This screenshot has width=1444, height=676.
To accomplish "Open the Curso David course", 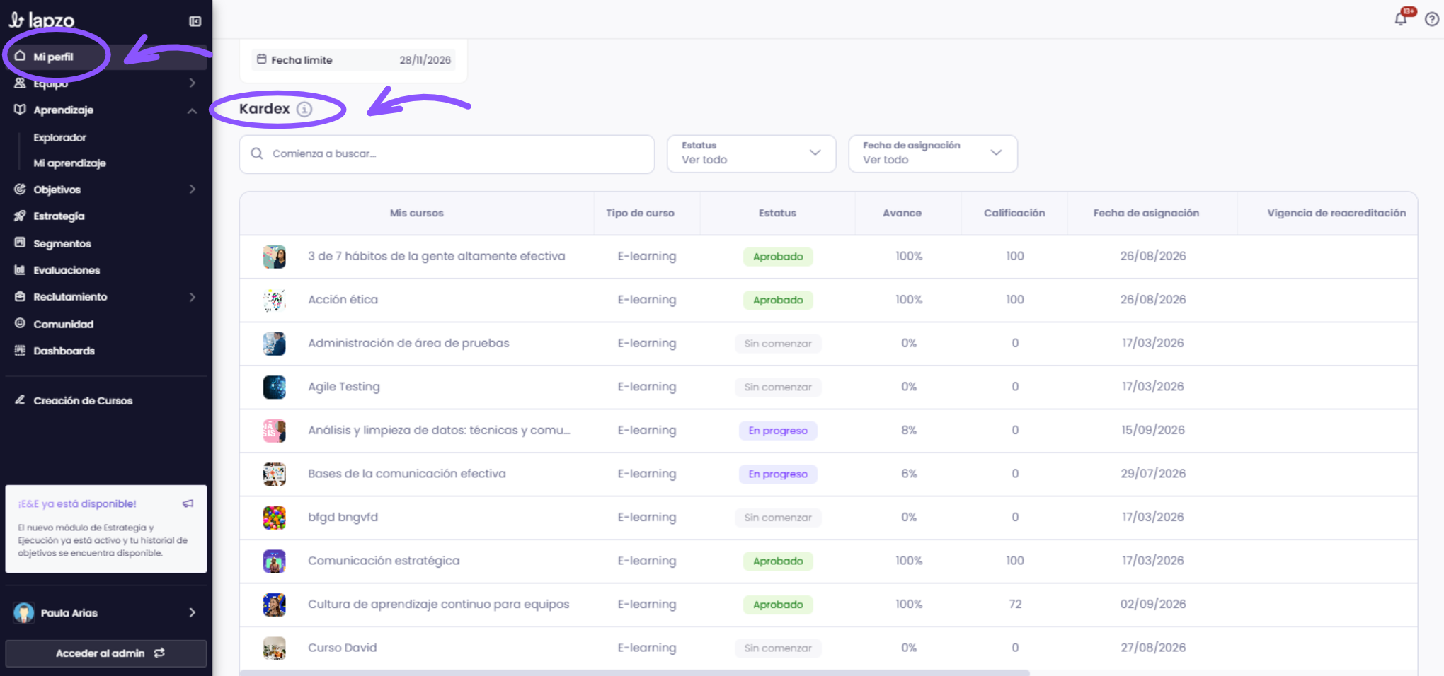I will tap(342, 648).
